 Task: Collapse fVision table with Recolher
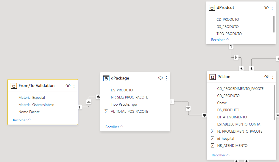click(221, 155)
